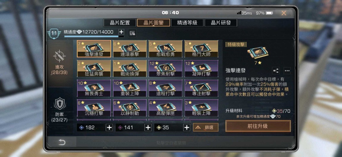Select the 聚焦射擊 chip card
The image size is (342, 157).
coord(166,69)
